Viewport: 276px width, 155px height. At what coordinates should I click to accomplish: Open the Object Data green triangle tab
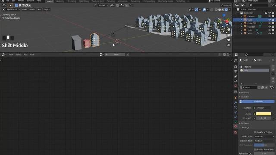pos(235,121)
